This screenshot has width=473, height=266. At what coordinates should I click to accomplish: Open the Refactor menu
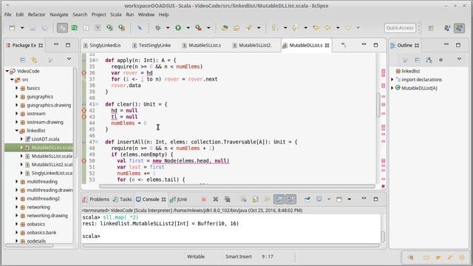click(36, 15)
